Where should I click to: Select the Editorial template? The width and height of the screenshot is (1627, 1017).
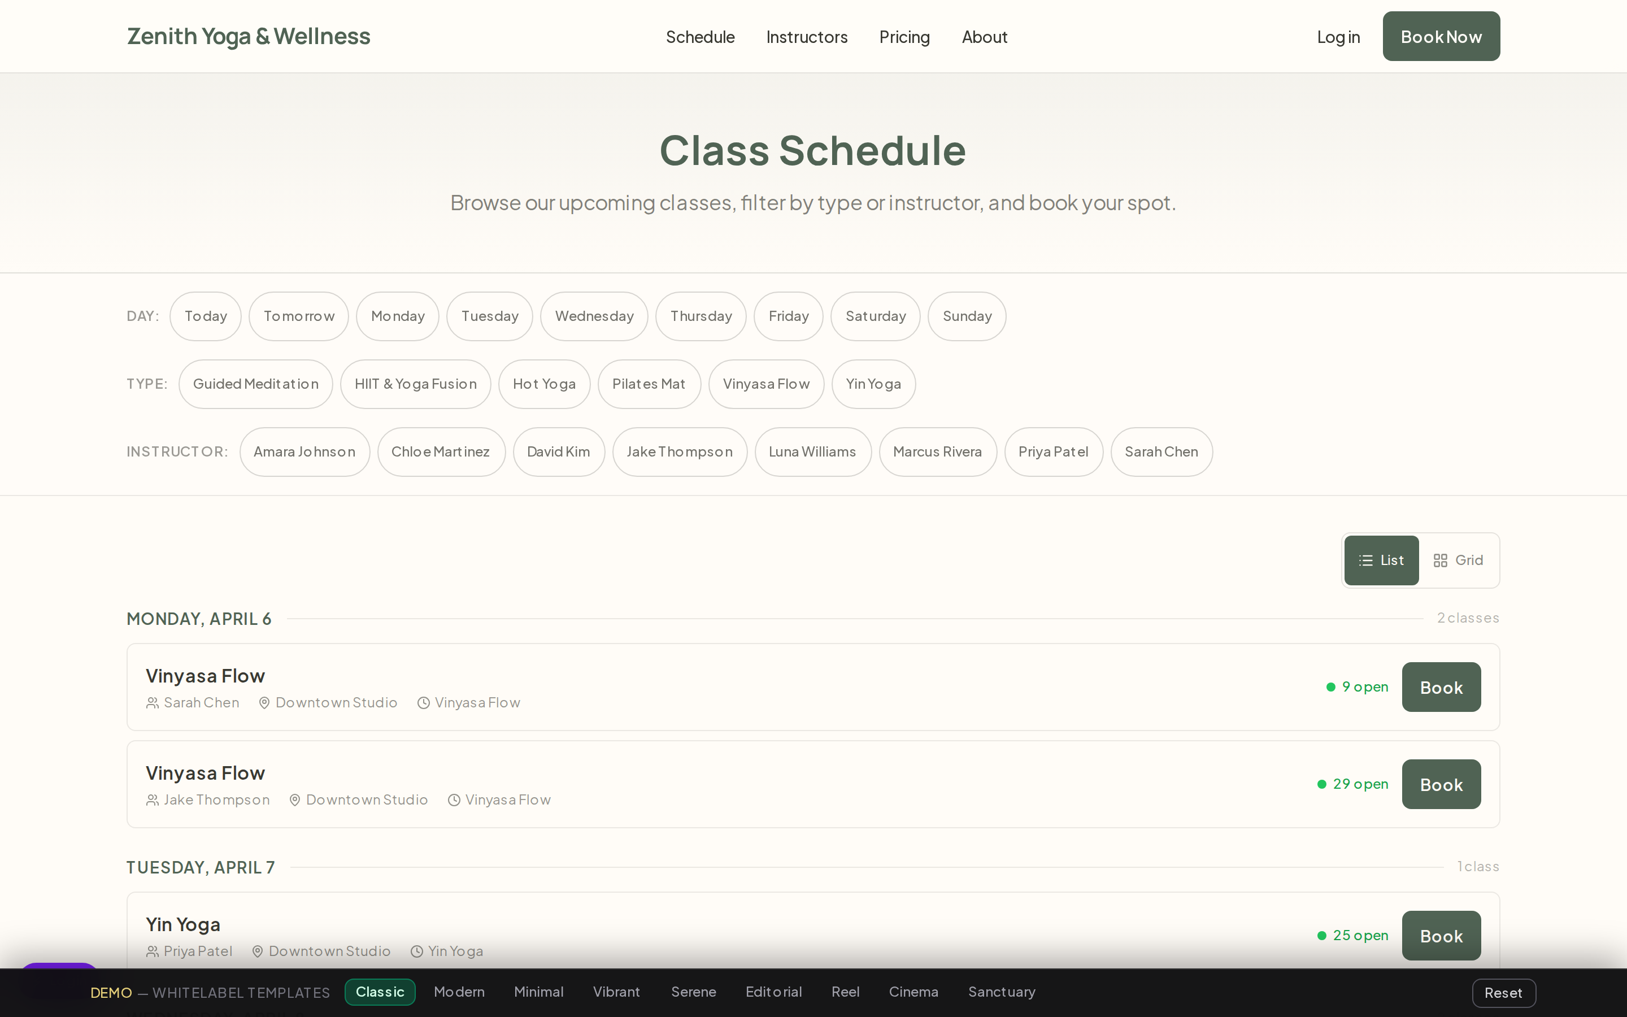[x=773, y=992]
